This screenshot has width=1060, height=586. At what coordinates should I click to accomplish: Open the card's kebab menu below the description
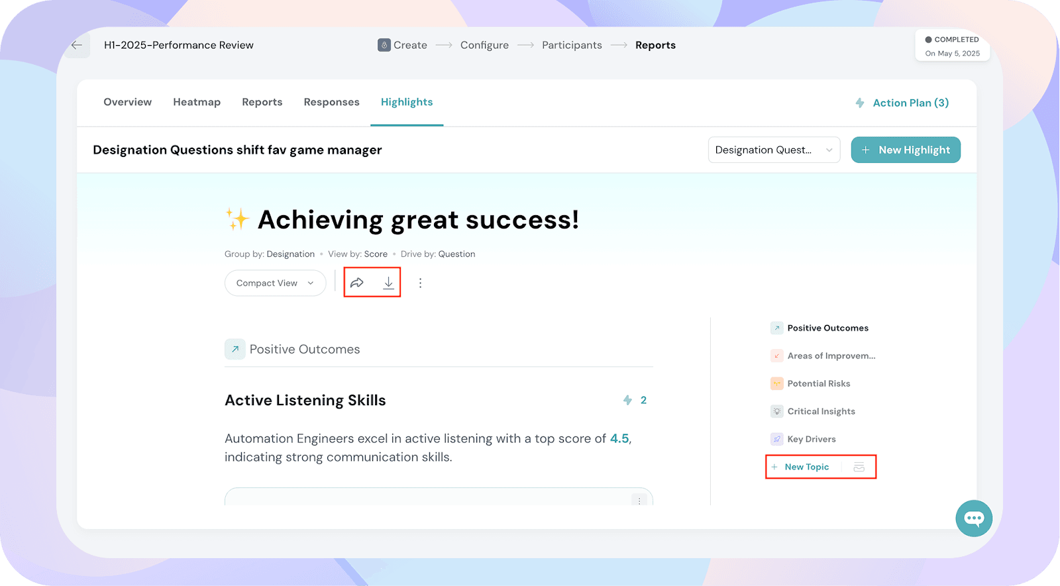point(639,500)
